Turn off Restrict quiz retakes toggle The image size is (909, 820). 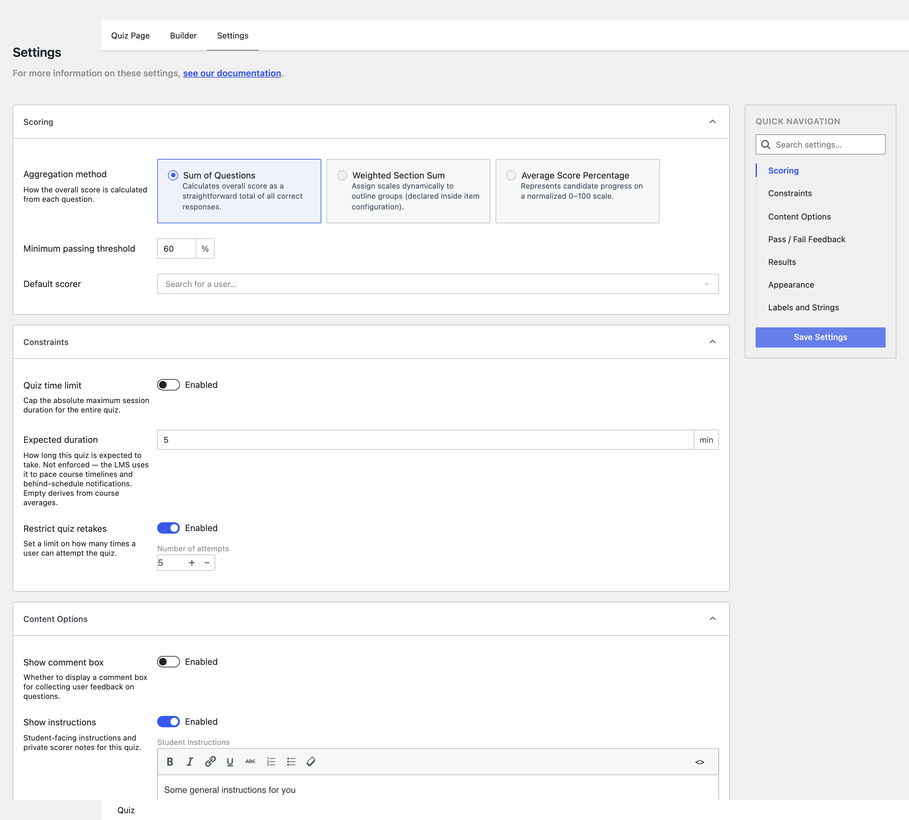click(x=168, y=528)
